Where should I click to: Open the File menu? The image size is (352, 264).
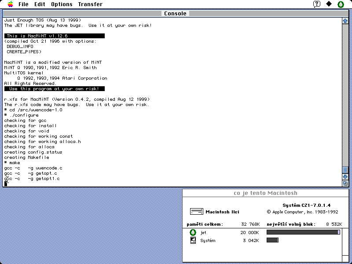(23, 4)
